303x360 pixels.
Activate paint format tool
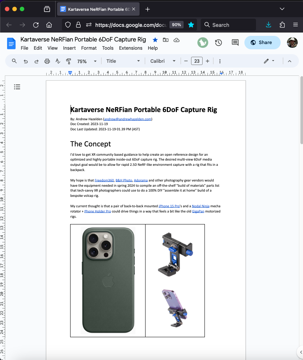click(68, 61)
